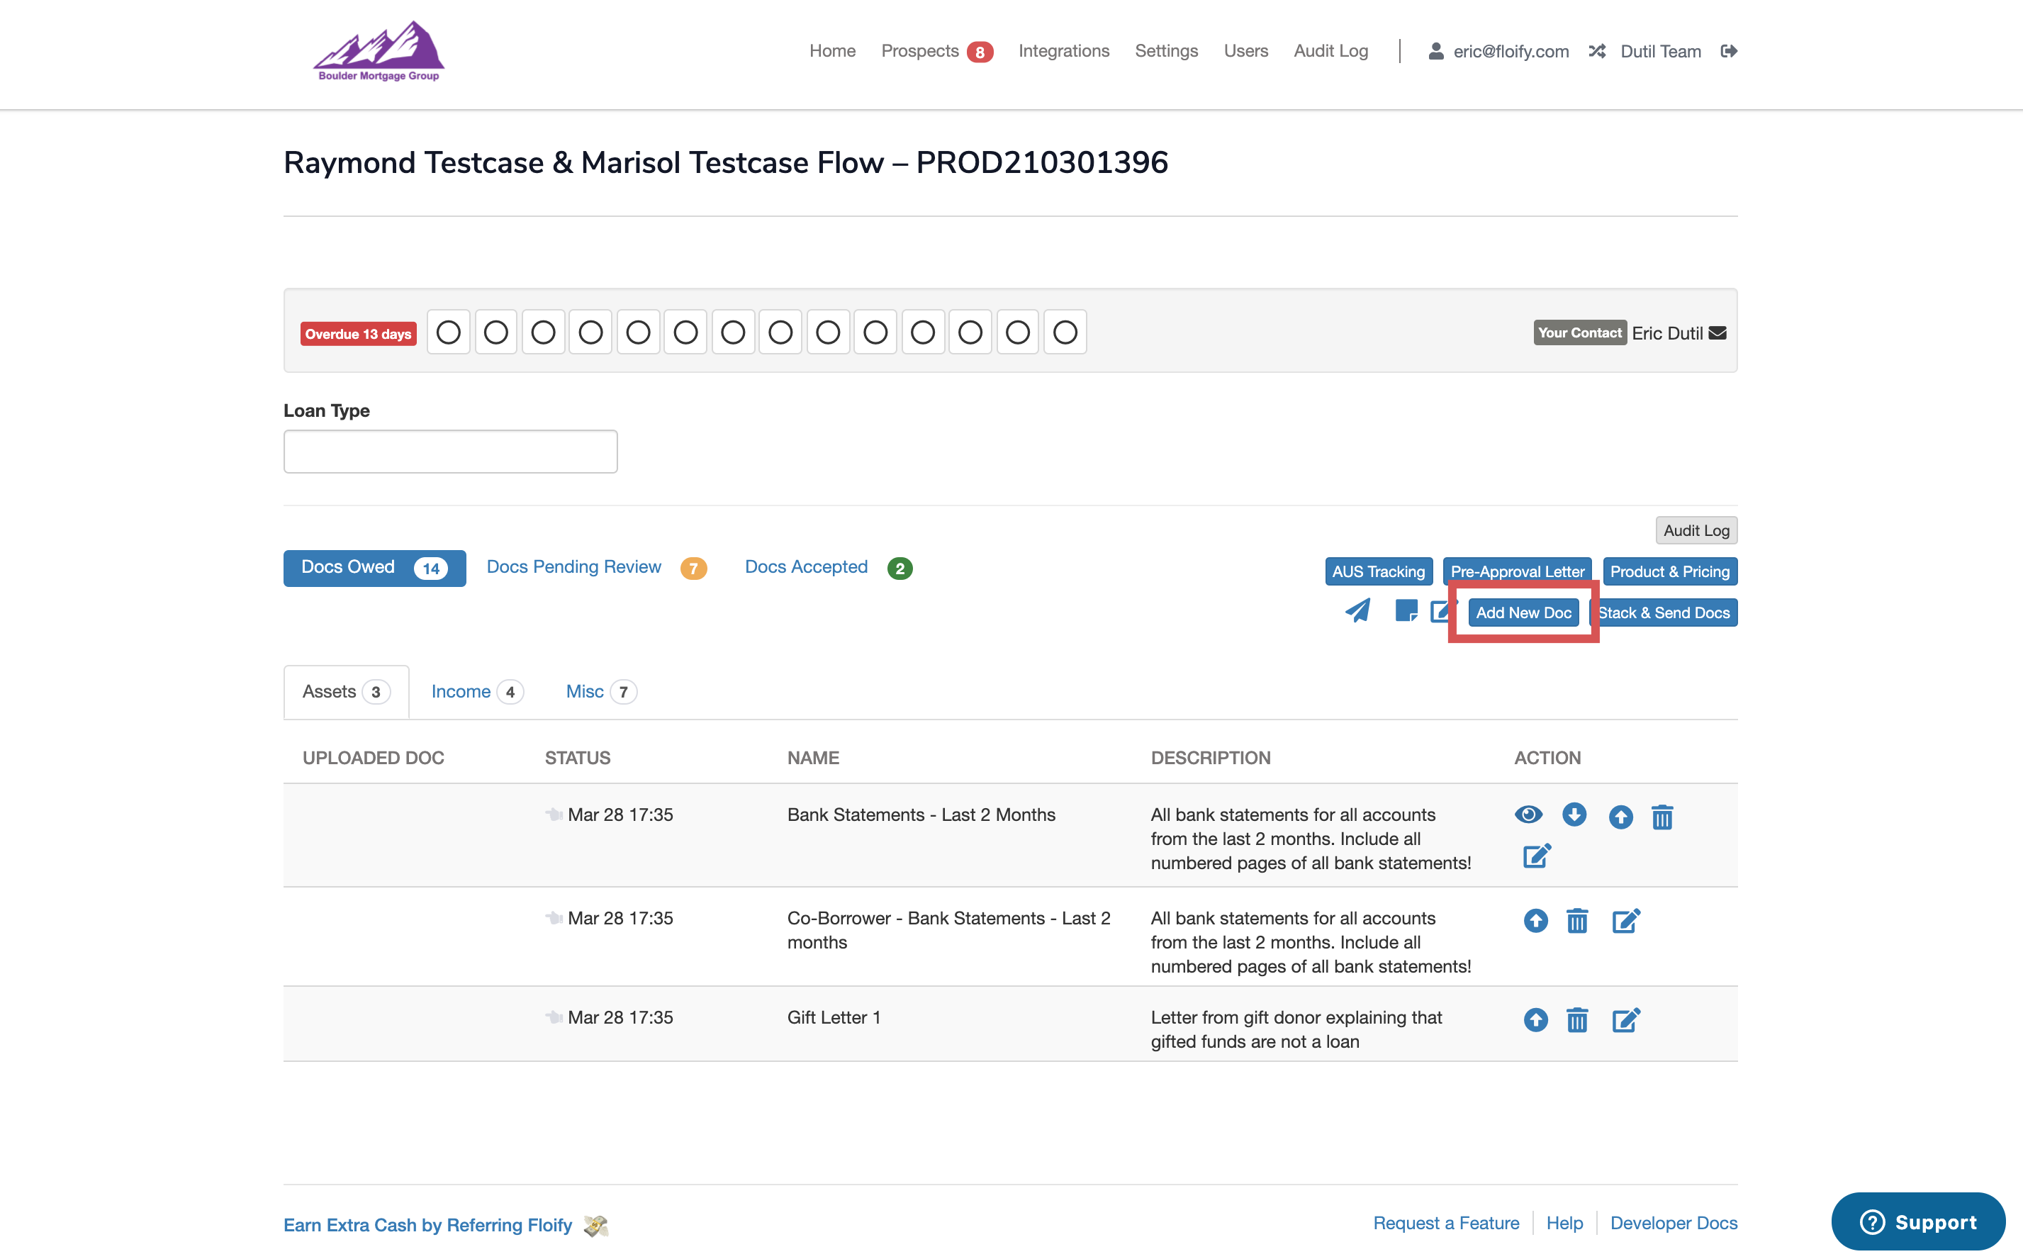
Task: Open Prospects in the navigation menu
Action: point(920,52)
